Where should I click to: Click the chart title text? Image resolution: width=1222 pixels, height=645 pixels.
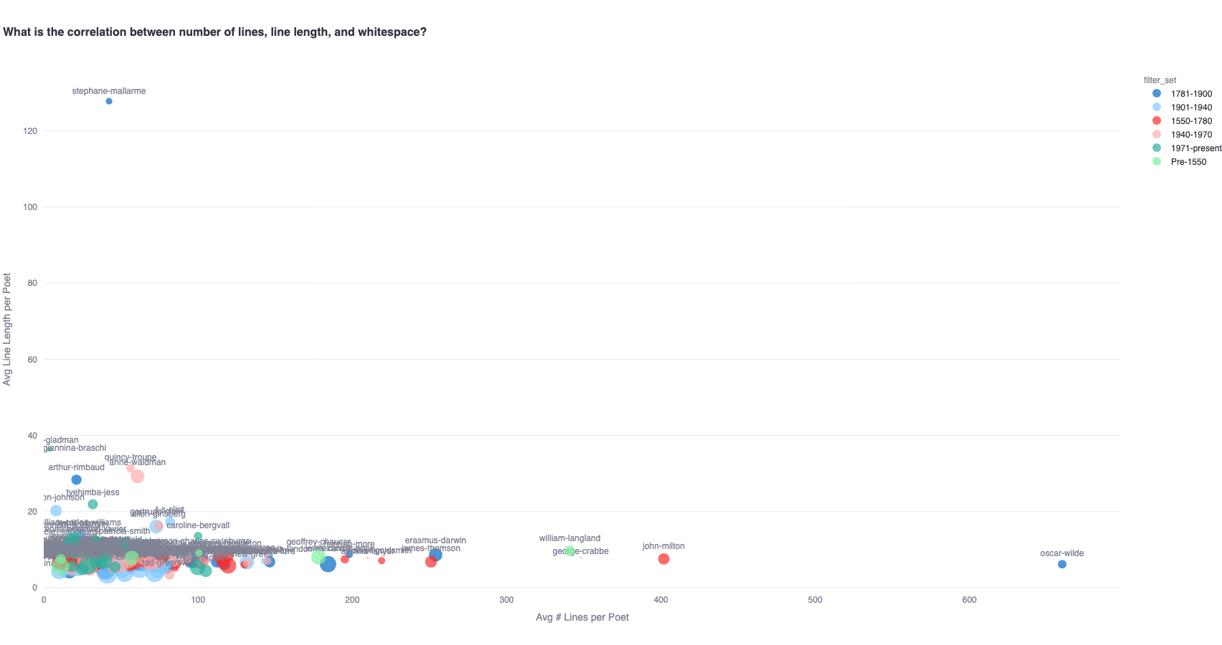coord(215,32)
